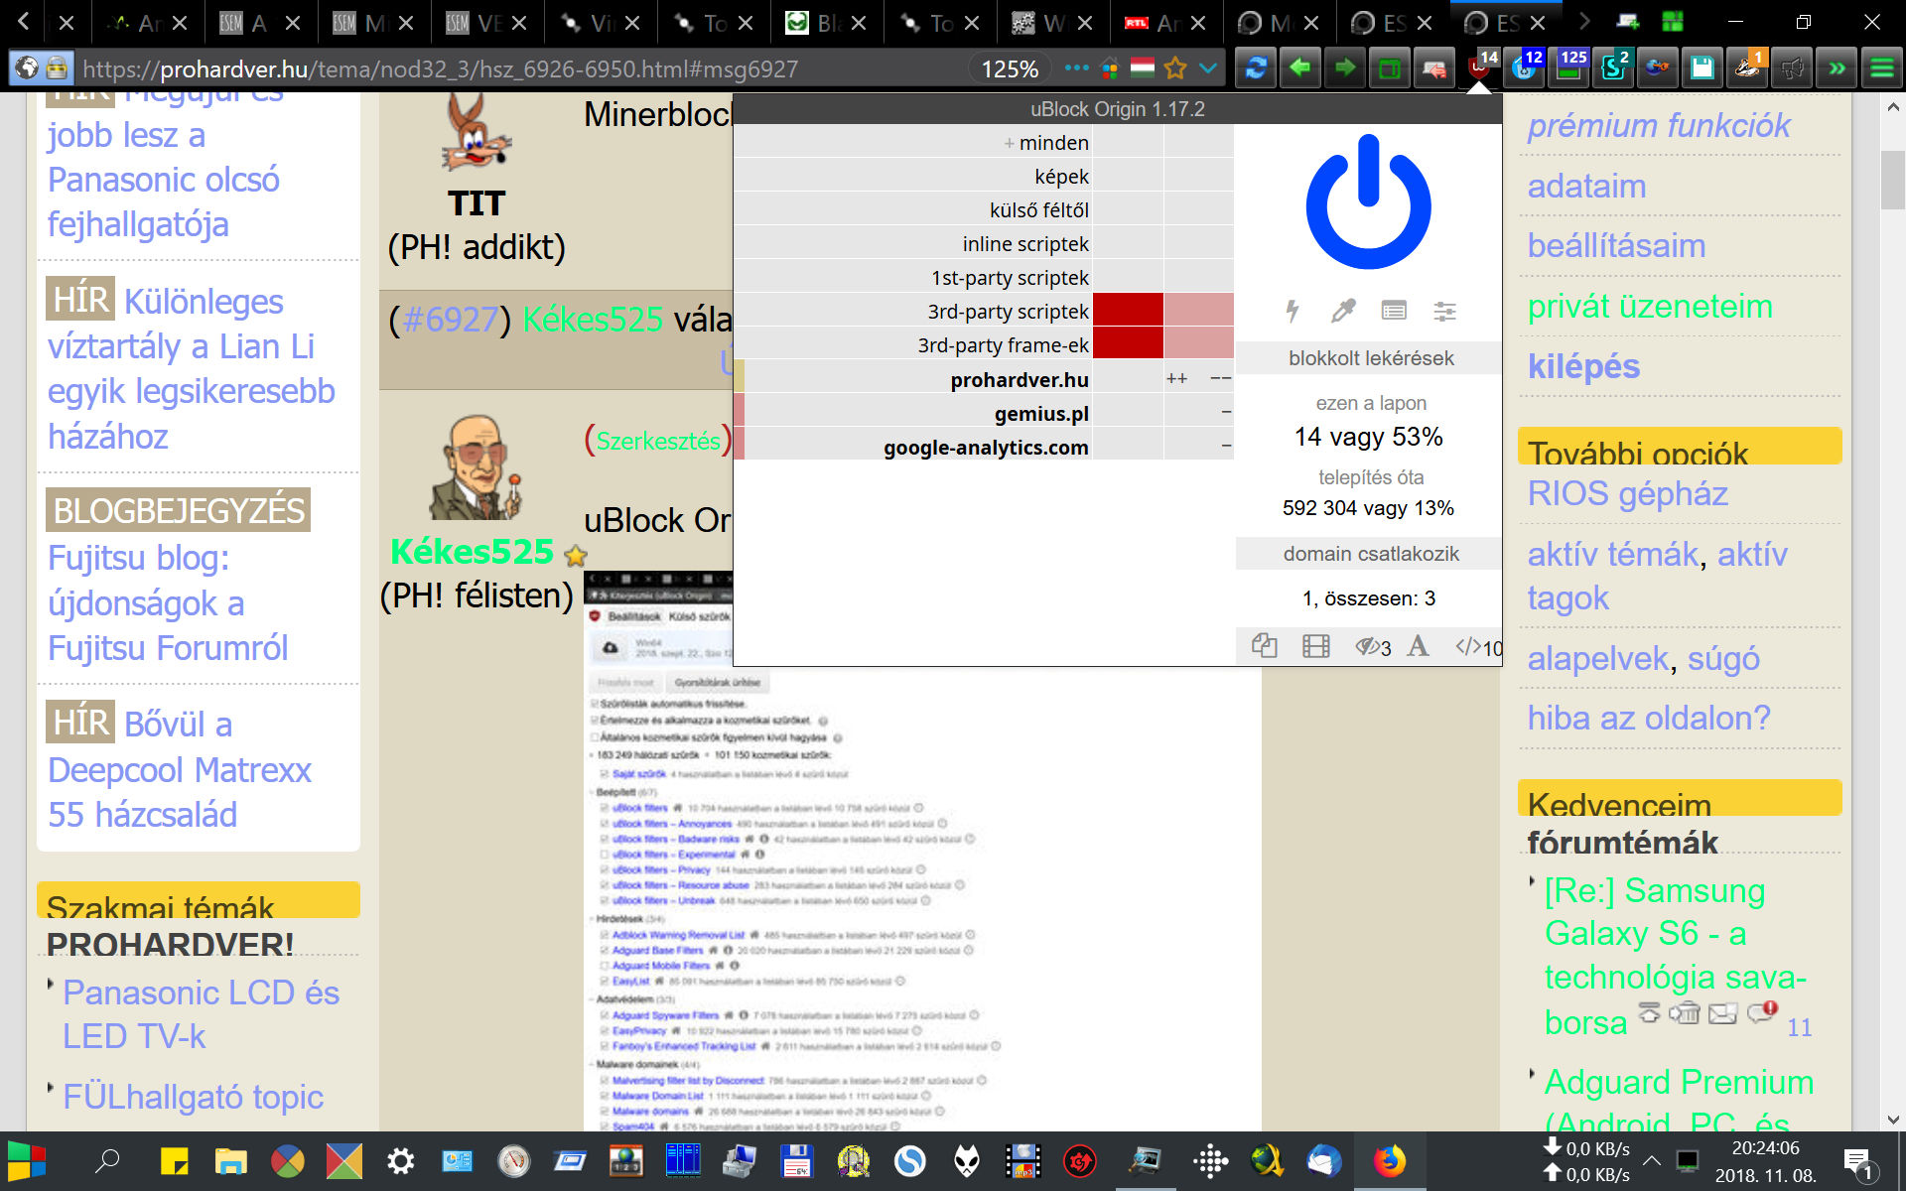Open File Explorer from the taskbar
This screenshot has height=1191, width=1906.
pos(231,1160)
